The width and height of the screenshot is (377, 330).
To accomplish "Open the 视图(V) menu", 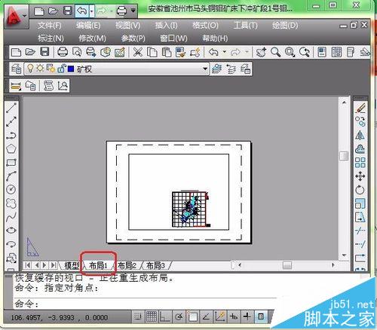I will [x=127, y=26].
